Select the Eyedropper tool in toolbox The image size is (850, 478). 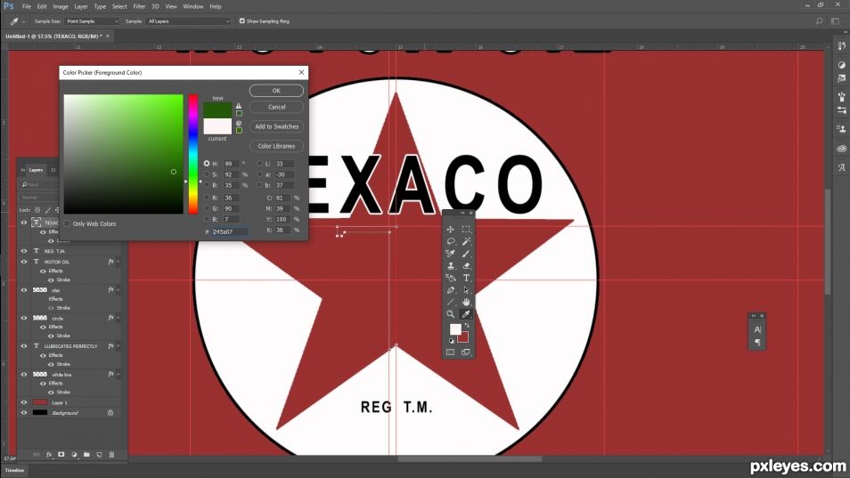(x=466, y=314)
